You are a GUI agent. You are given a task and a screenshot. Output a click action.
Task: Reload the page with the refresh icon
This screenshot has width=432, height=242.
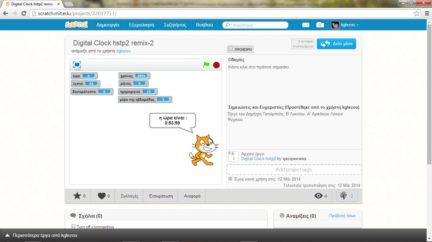coord(24,14)
